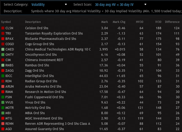Viewport: 182px width, 132px height.
Task: Click the green indicator square beside FSIN
Action: [x=3, y=97]
